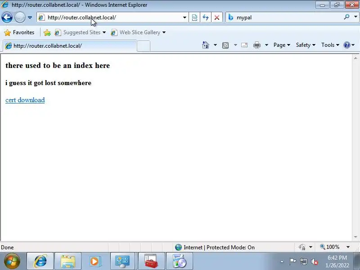Click the Back navigation arrow
The height and width of the screenshot is (270, 360).
7,18
